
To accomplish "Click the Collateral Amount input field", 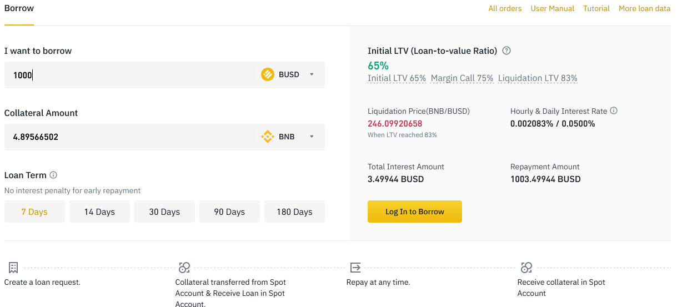I will click(x=128, y=137).
